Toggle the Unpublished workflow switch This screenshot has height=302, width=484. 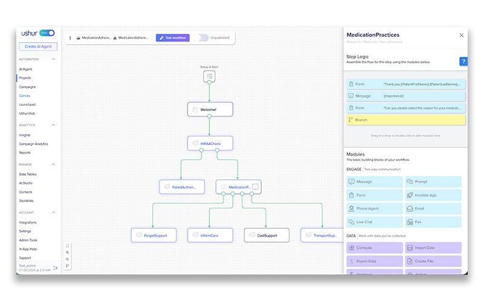201,38
